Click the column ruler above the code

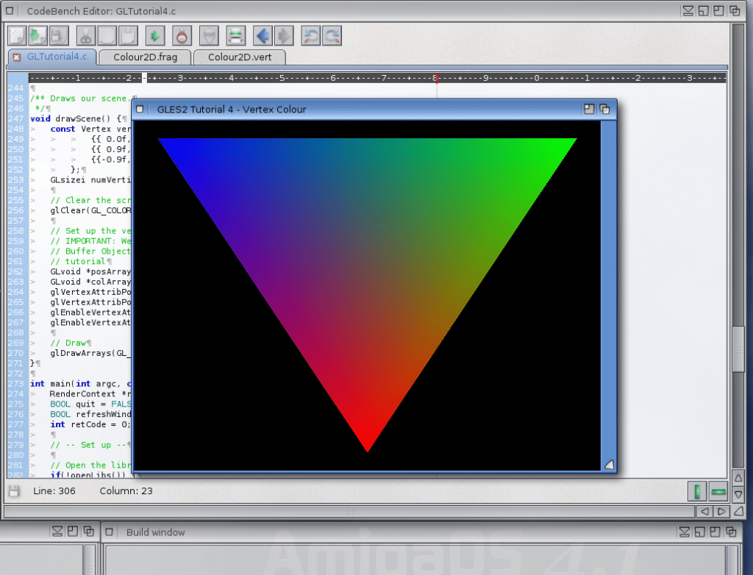pyautogui.click(x=377, y=78)
